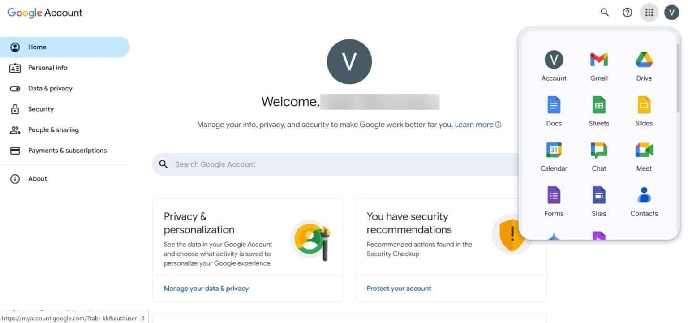Image resolution: width=688 pixels, height=323 pixels.
Task: Open Google Sheets
Action: point(598,110)
